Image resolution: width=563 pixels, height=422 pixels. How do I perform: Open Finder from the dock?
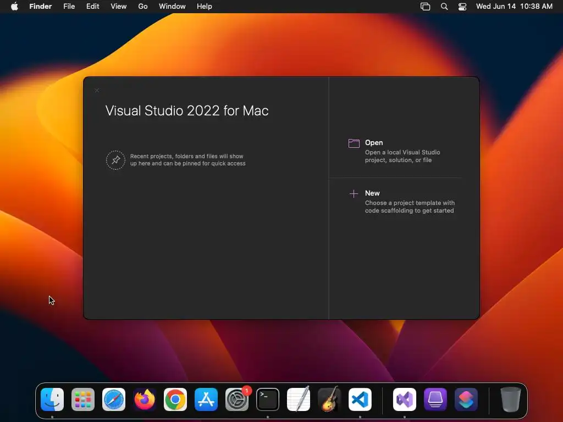52,399
